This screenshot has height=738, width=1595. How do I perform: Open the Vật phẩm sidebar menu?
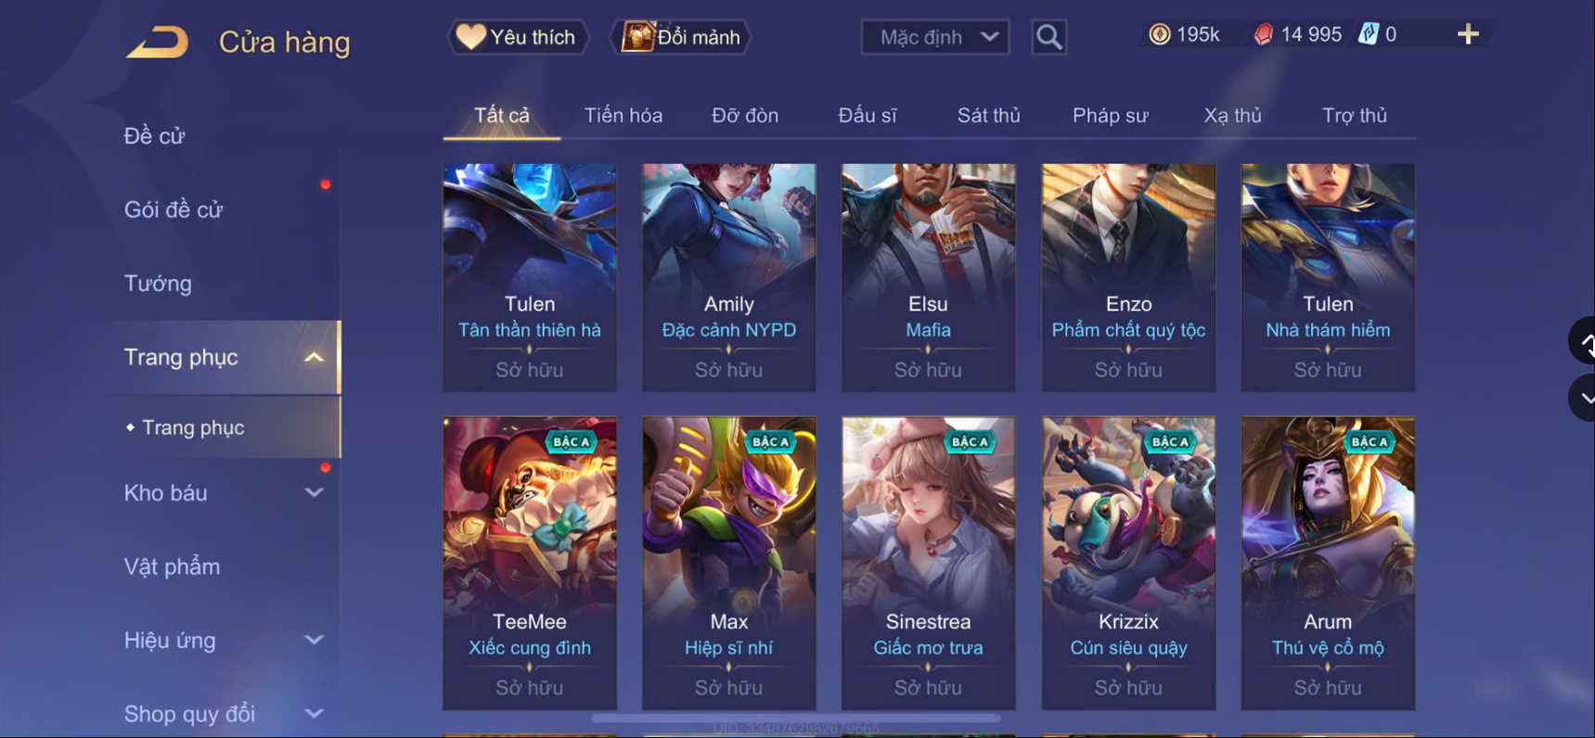172,566
